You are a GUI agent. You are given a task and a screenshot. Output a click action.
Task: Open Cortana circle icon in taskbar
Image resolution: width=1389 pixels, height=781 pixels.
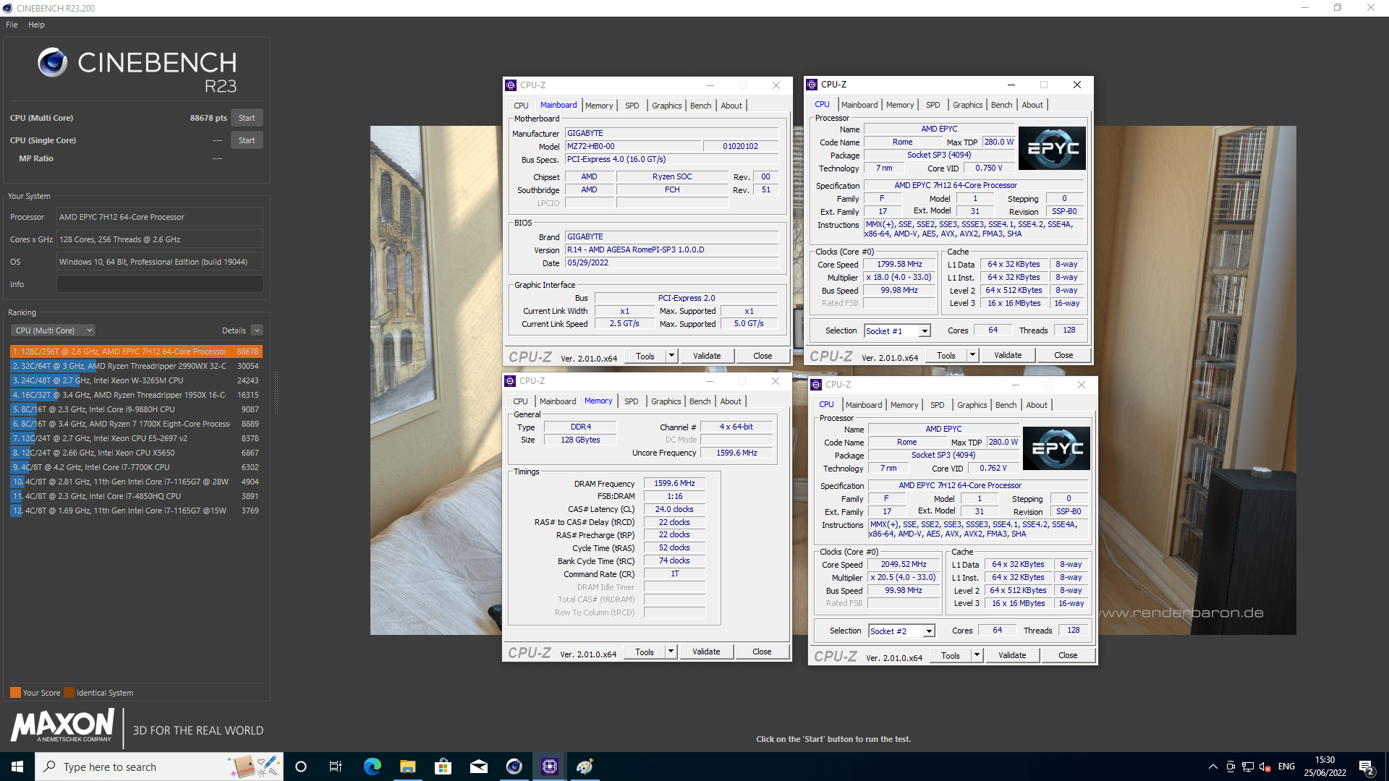[301, 767]
